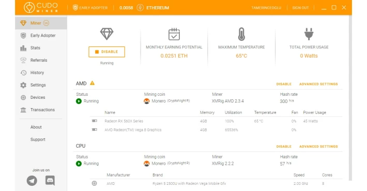
Task: Click the calendar monthly earning icon
Action: click(x=174, y=34)
